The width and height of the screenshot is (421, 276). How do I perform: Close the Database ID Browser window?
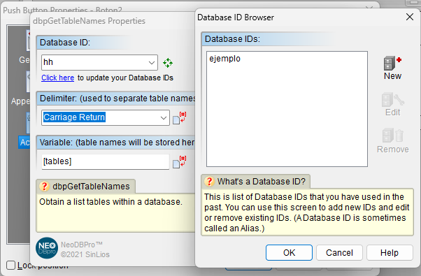click(410, 17)
